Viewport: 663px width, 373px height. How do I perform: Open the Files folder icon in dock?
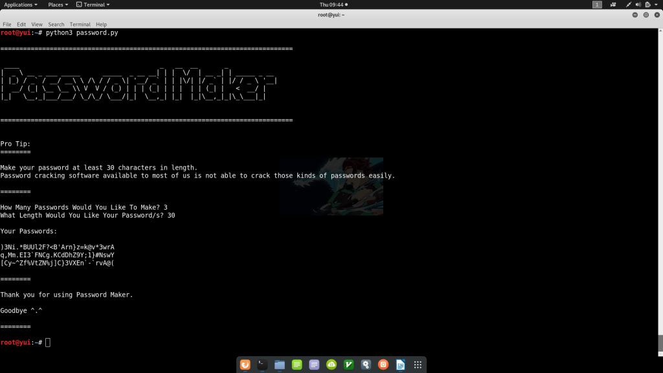point(280,365)
